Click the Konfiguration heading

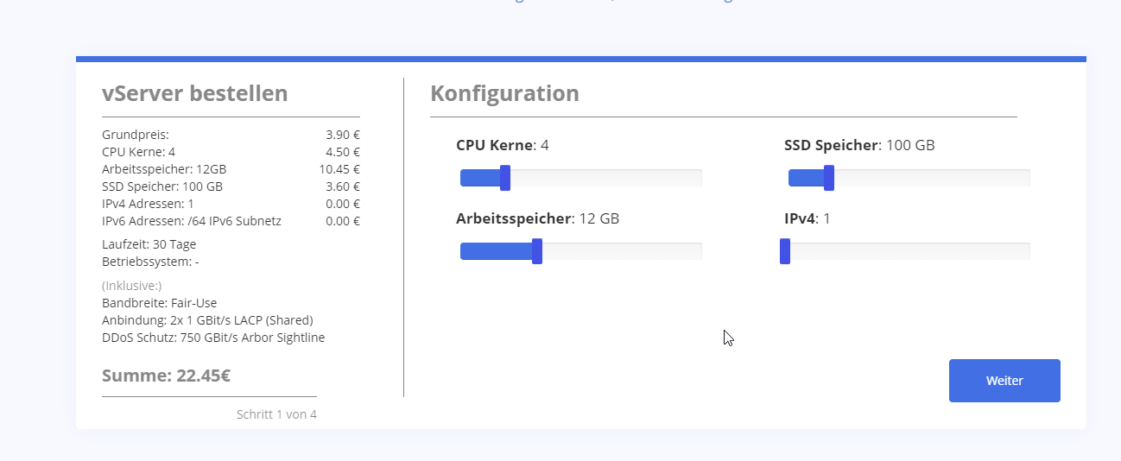click(504, 93)
